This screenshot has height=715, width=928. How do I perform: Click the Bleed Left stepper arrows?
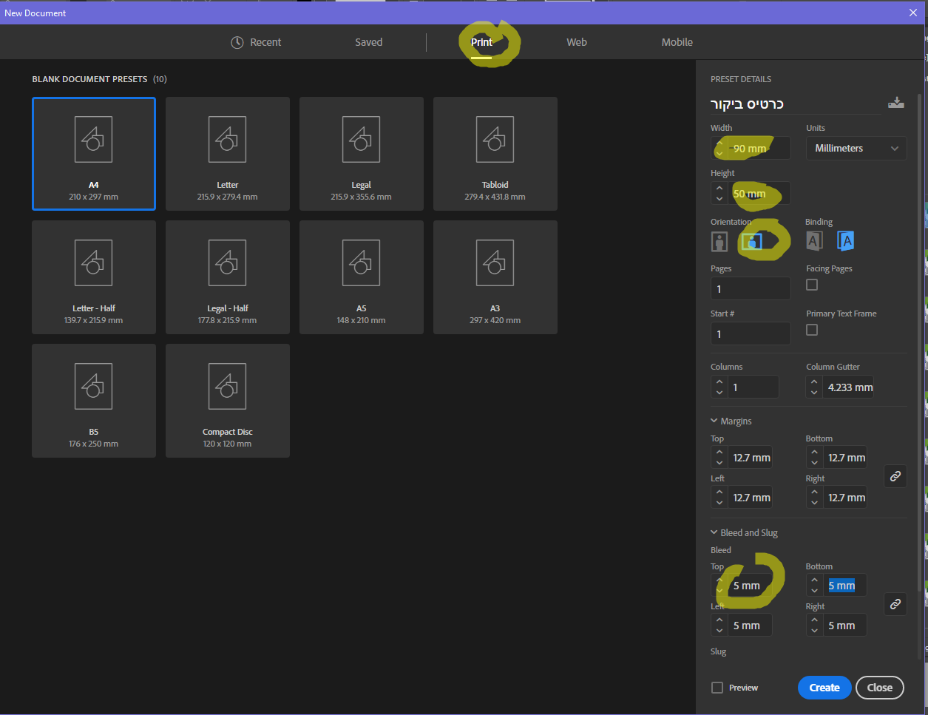pos(719,626)
